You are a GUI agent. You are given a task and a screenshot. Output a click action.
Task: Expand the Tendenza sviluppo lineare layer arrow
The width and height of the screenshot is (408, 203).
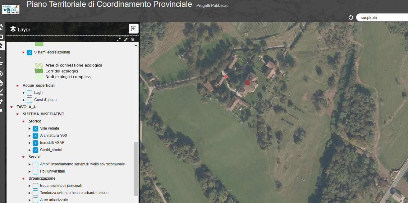[30, 193]
